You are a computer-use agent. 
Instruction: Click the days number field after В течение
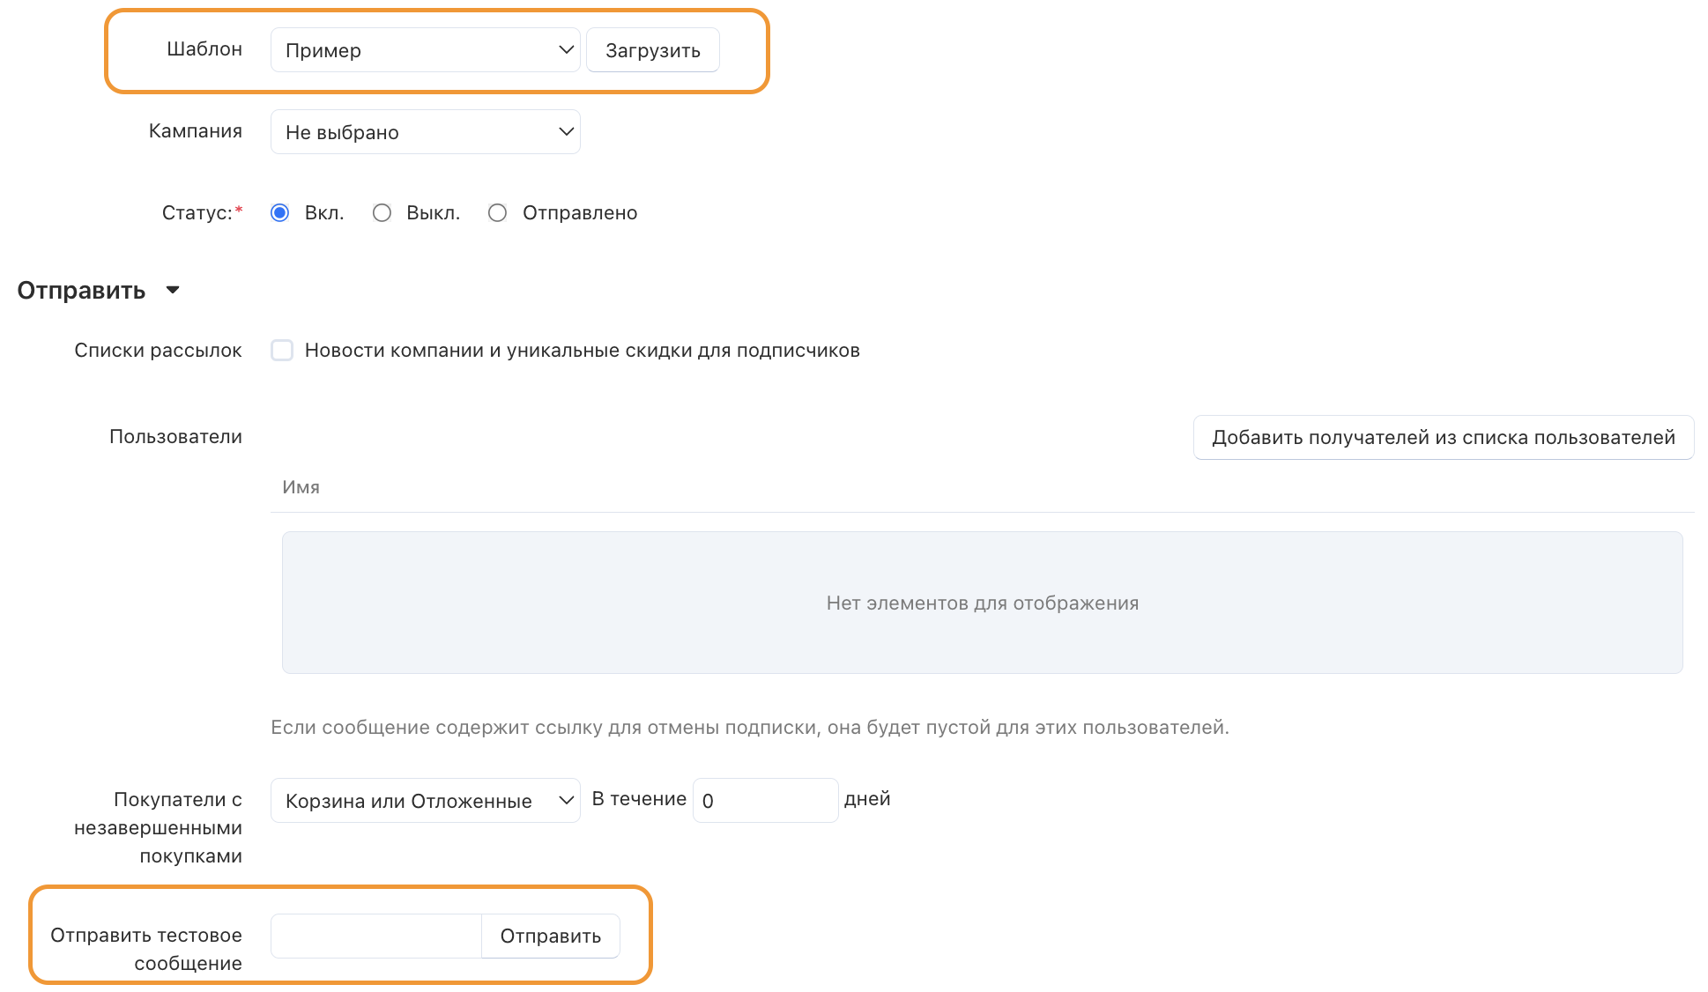[x=764, y=801]
